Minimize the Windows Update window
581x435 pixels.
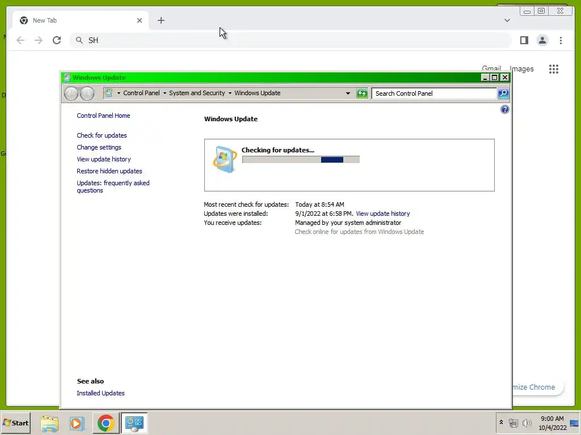click(485, 78)
